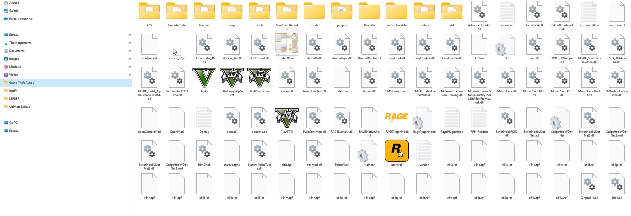The image size is (631, 216).
Task: Select the Redistributables folder
Action: [x=397, y=11]
